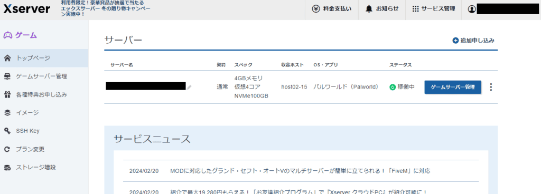Viewport: 541px width, 194px height.
Task: Click the plus icon beside 追加申し込み
Action: coord(455,41)
